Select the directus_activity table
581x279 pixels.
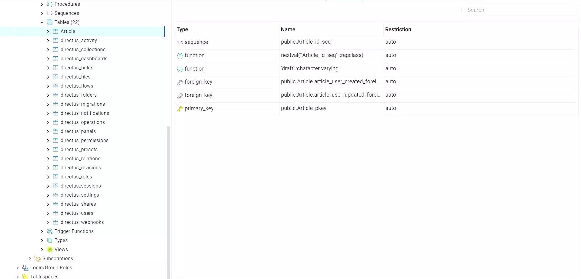pos(79,40)
